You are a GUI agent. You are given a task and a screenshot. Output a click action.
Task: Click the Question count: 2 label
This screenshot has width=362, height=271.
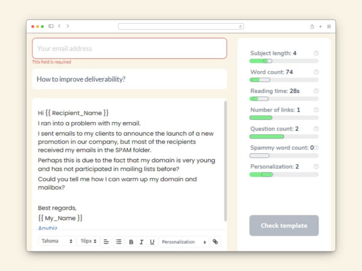coord(274,129)
